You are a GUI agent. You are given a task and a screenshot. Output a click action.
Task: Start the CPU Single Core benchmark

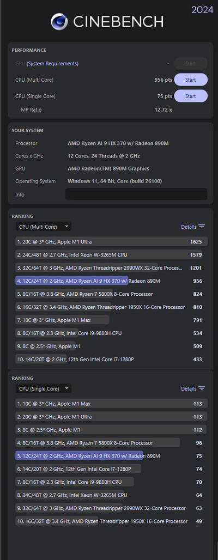pyautogui.click(x=191, y=96)
